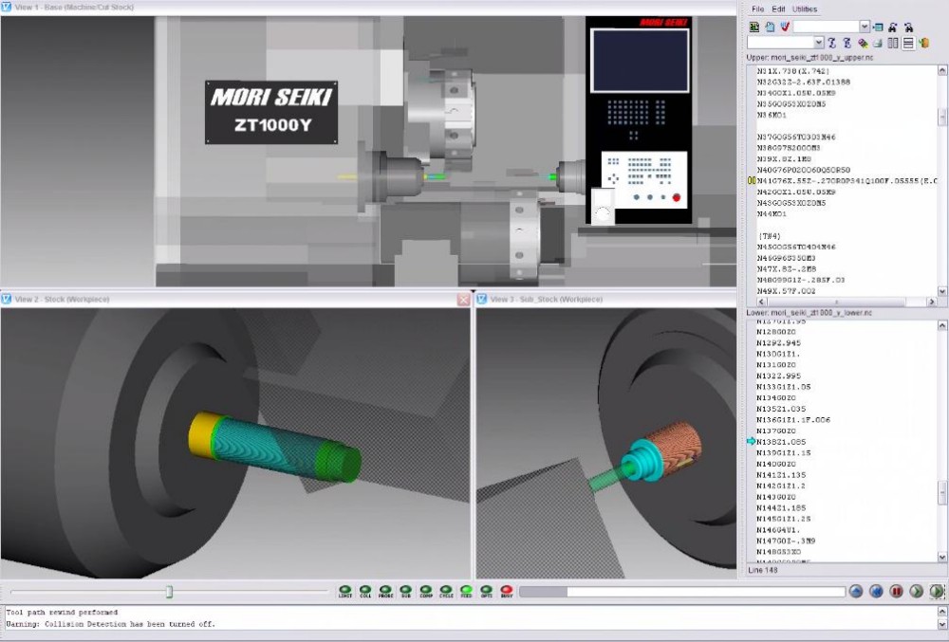This screenshot has height=642, width=949.
Task: Click message log scrollbar down arrow
Action: tap(942, 624)
